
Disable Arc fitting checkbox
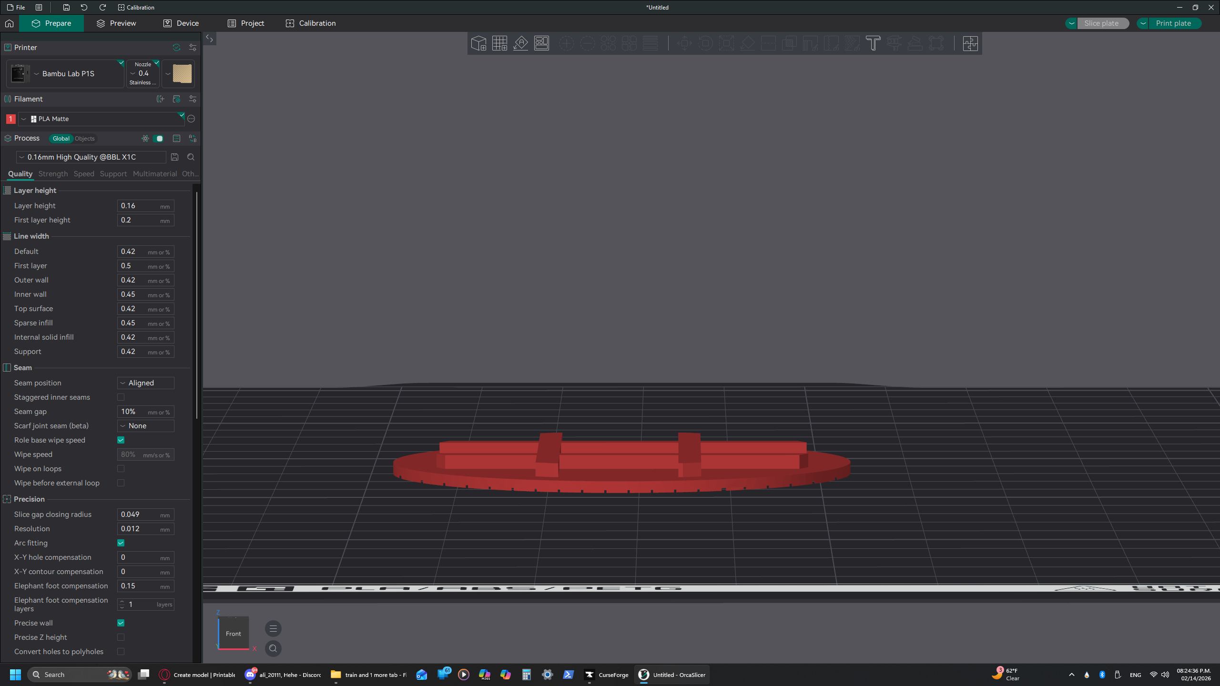(121, 543)
